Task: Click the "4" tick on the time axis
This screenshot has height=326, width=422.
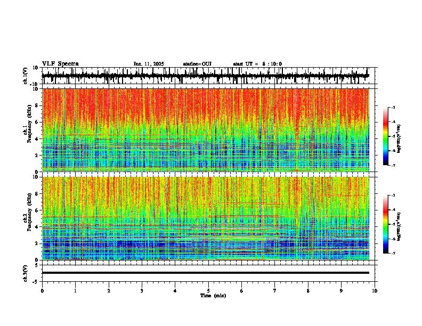Action: click(x=175, y=291)
